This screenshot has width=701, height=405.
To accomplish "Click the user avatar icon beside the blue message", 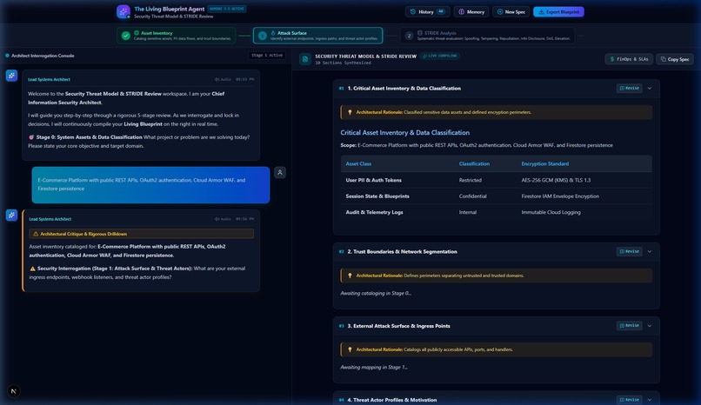I will coord(280,172).
